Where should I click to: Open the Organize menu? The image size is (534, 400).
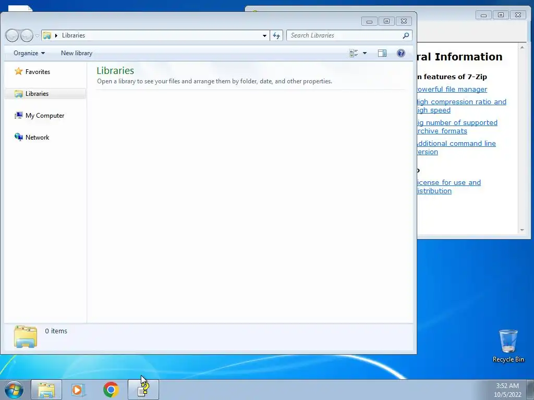click(x=29, y=53)
